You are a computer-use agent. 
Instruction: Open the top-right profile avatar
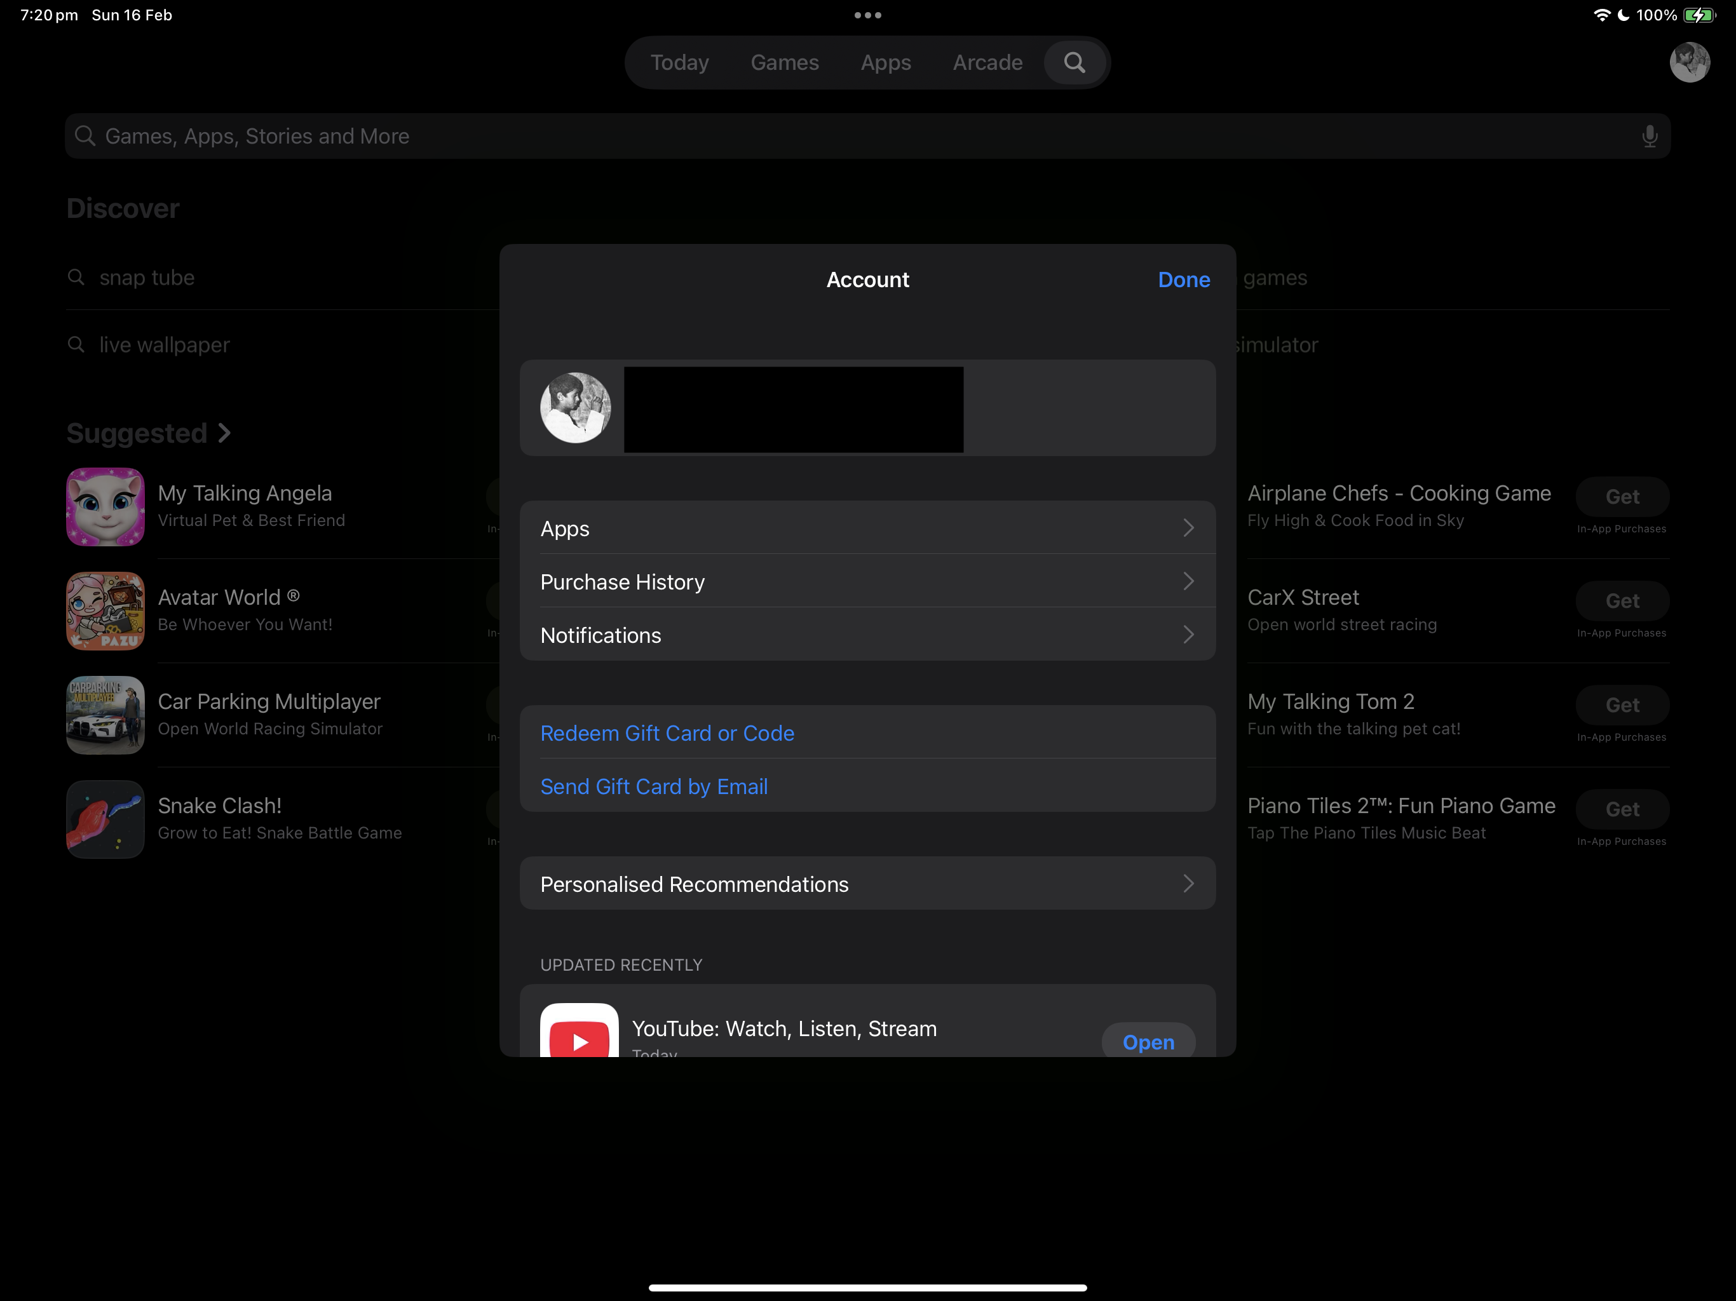pyautogui.click(x=1689, y=63)
